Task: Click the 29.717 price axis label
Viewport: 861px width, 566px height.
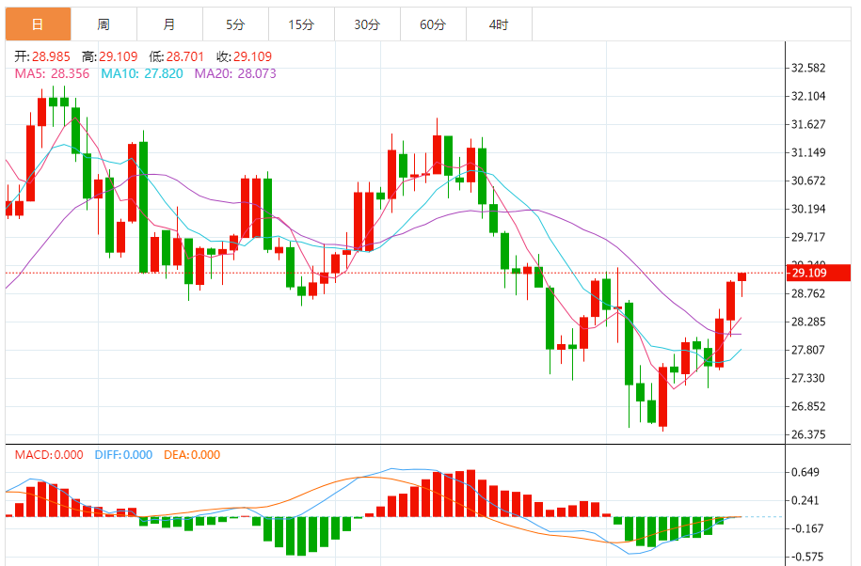Action: tap(808, 237)
